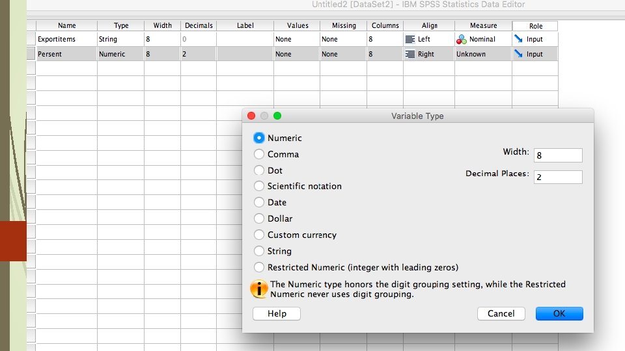Viewport: 625px width, 351px height.
Task: Select Custom currency option
Action: 258,235
